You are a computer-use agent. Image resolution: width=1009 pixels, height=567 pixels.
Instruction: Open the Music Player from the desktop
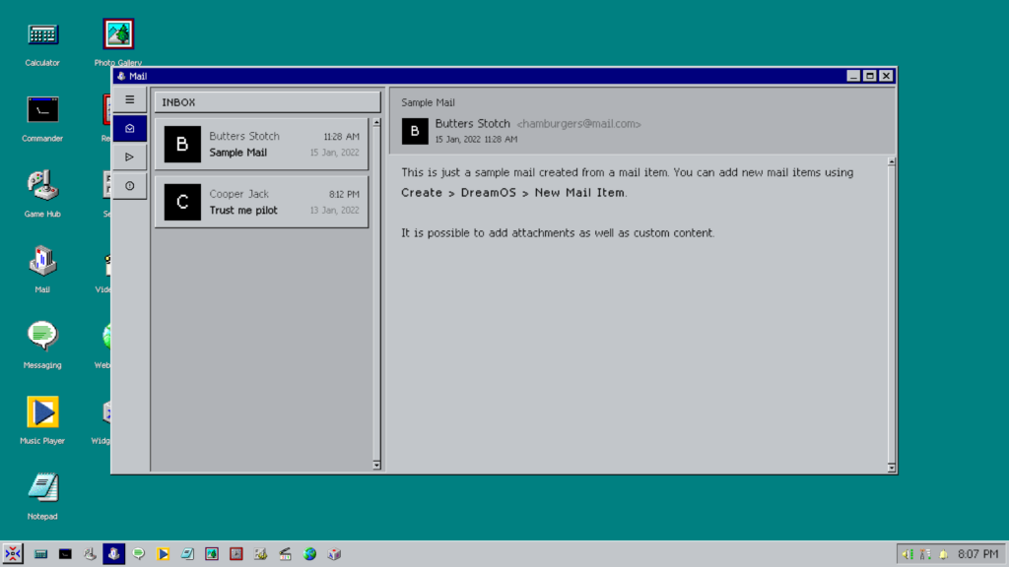(x=41, y=411)
